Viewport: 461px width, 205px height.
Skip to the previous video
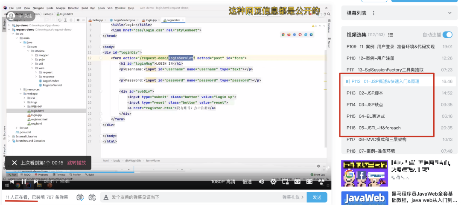tap(12, 182)
